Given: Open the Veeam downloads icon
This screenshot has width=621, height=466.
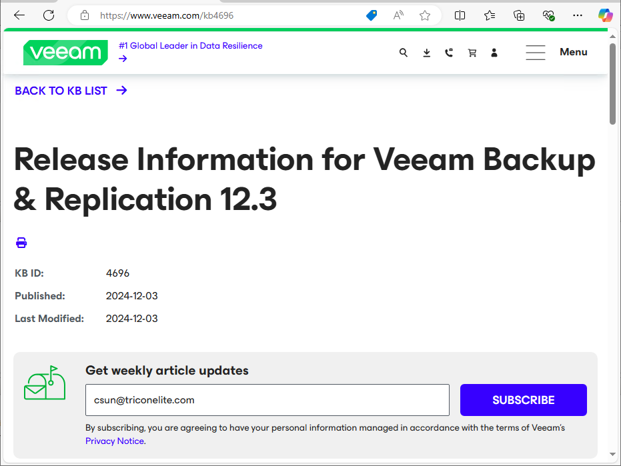Looking at the screenshot, I should [x=426, y=52].
